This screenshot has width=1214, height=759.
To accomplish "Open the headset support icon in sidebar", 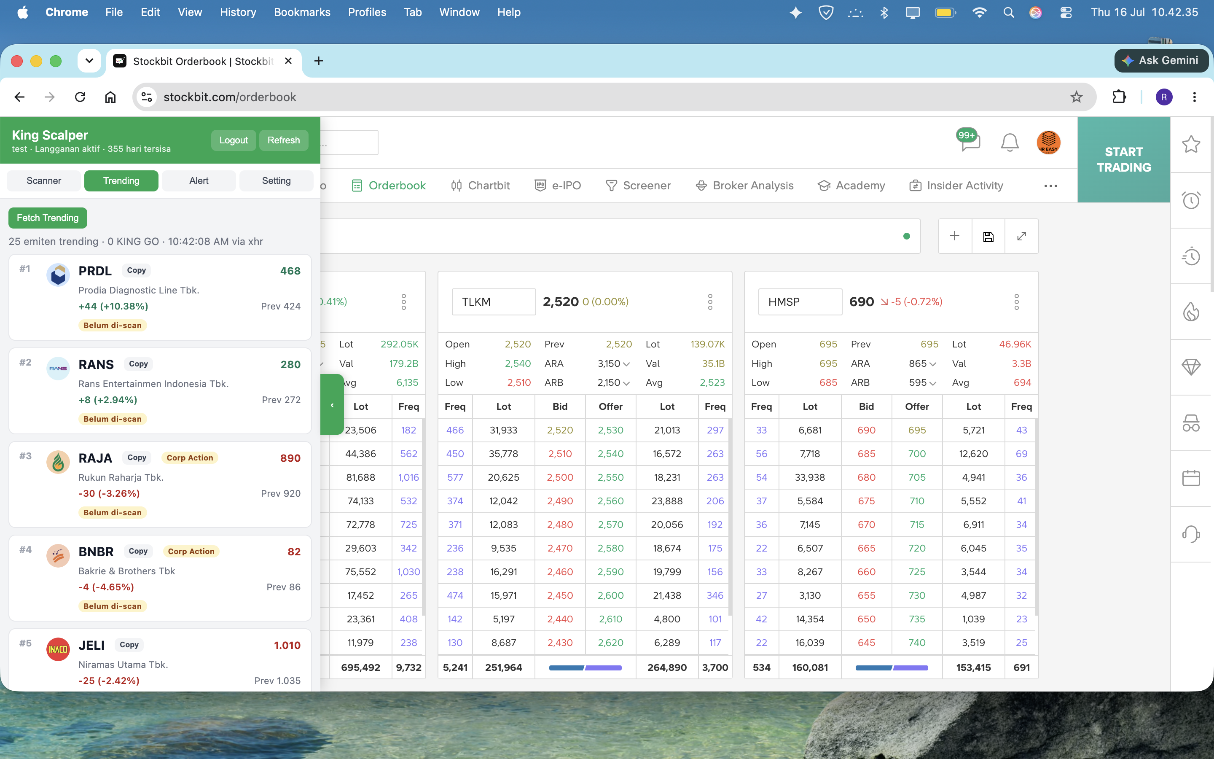I will [1191, 533].
